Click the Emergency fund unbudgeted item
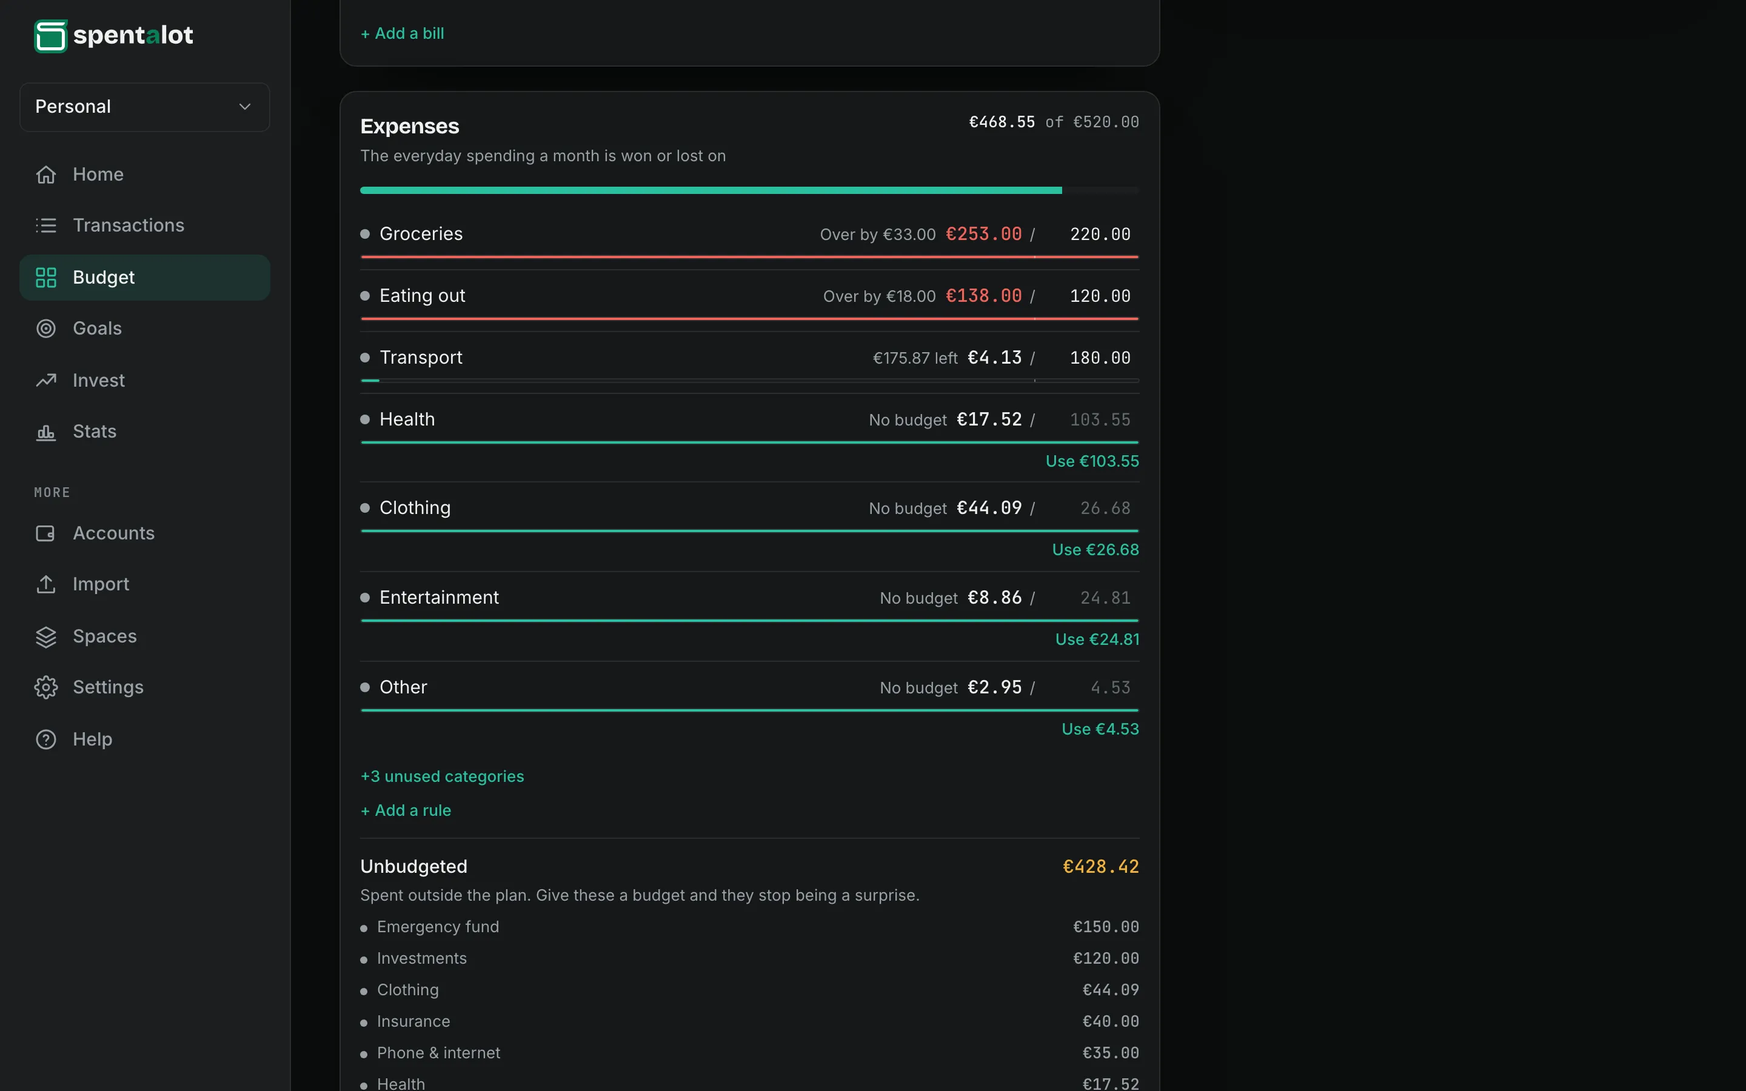Viewport: 1746px width, 1091px height. [749, 927]
